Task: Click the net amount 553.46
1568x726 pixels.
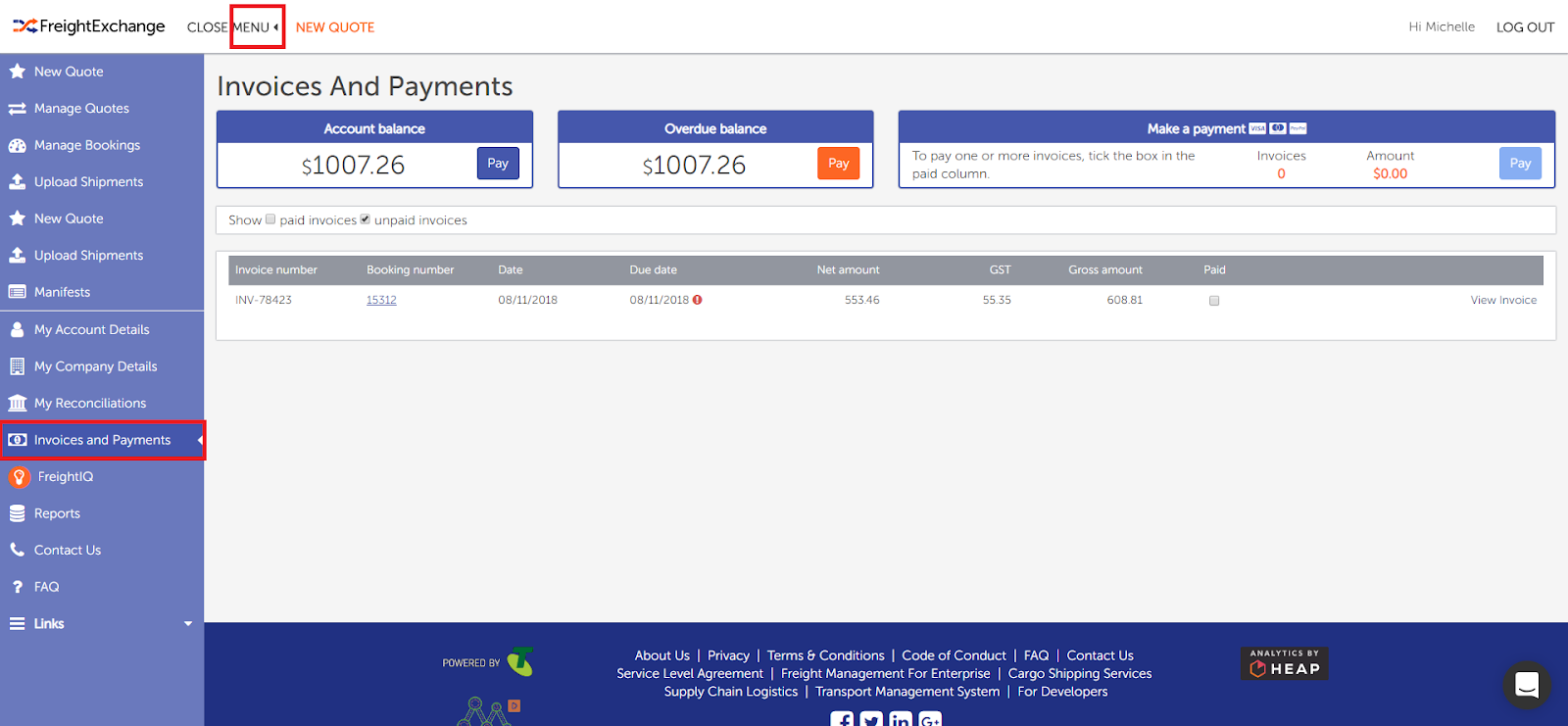Action: coord(862,300)
